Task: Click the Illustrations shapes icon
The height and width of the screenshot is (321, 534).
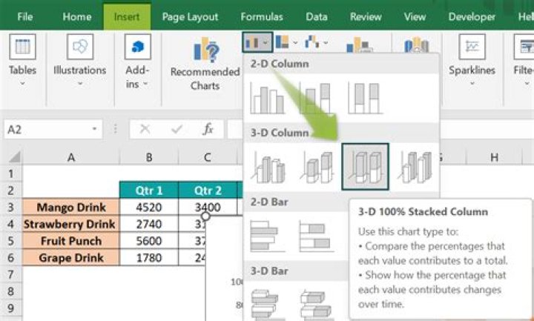Action: pos(80,47)
